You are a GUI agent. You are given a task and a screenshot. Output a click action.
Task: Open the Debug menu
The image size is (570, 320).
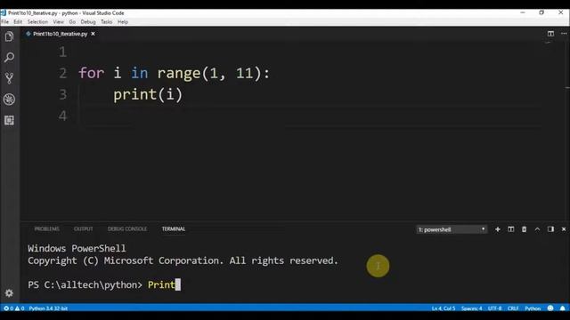pos(88,21)
